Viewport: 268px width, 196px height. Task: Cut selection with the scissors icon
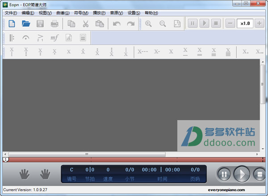point(86,24)
